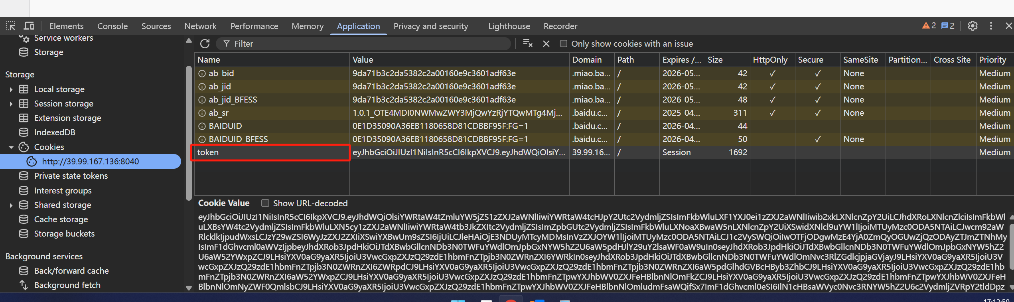Open Service workers item
1014x302 pixels.
coord(63,38)
